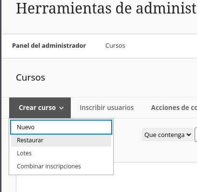Image resolution: width=197 pixels, height=192 pixels.
Task: Click the dark left sidebar strip
Action: (x=0, y=96)
